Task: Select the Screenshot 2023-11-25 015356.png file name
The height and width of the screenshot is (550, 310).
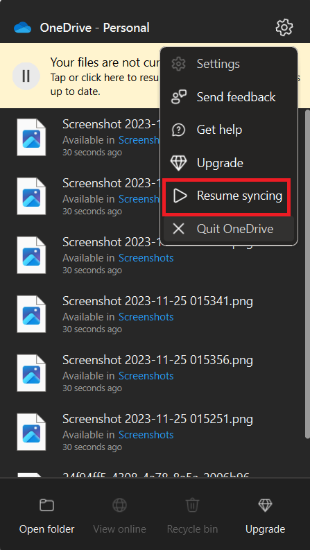Action: point(157,360)
